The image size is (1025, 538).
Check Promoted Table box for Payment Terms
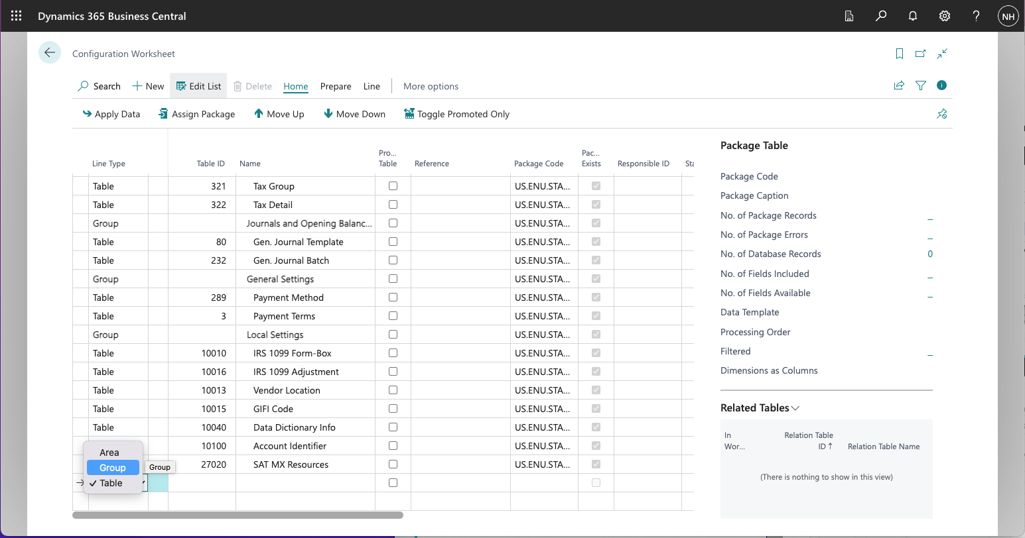(393, 316)
